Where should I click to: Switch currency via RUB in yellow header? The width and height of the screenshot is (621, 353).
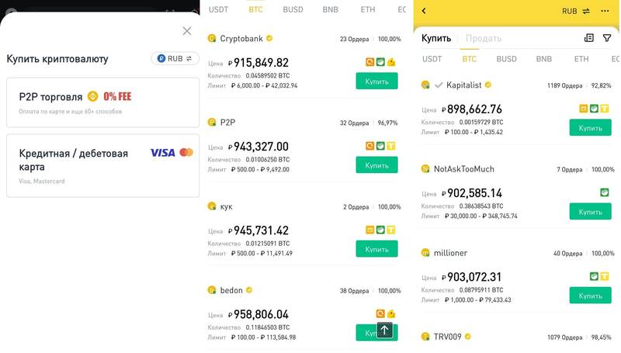click(x=576, y=11)
